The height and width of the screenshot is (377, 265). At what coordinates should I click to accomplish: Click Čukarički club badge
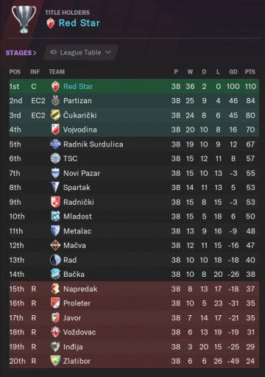pyautogui.click(x=55, y=115)
